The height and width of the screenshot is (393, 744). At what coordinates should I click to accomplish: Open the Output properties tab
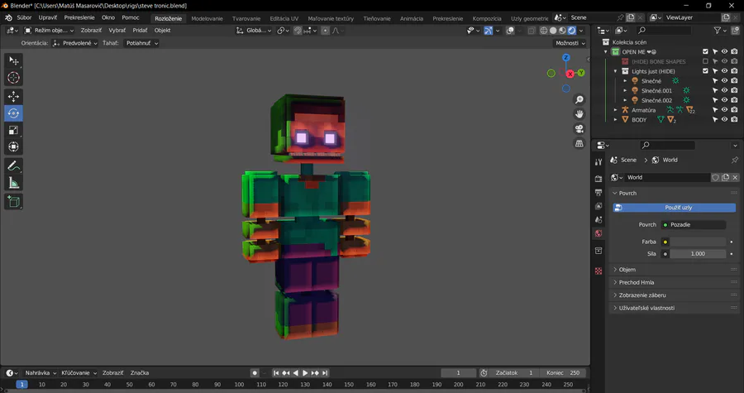(599, 192)
